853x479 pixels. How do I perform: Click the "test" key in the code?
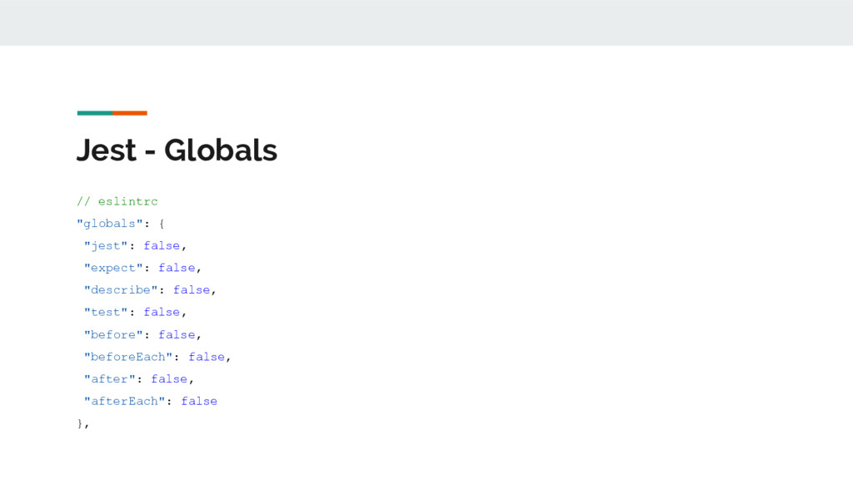(x=106, y=313)
